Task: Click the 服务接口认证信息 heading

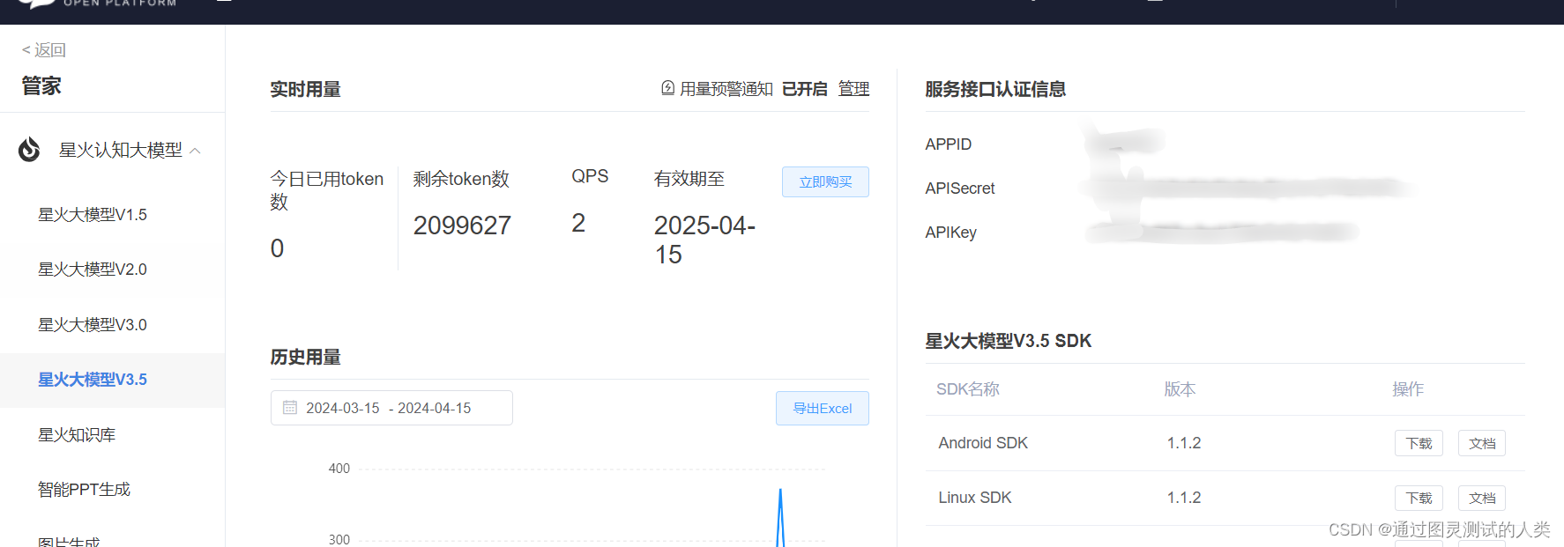Action: (995, 89)
